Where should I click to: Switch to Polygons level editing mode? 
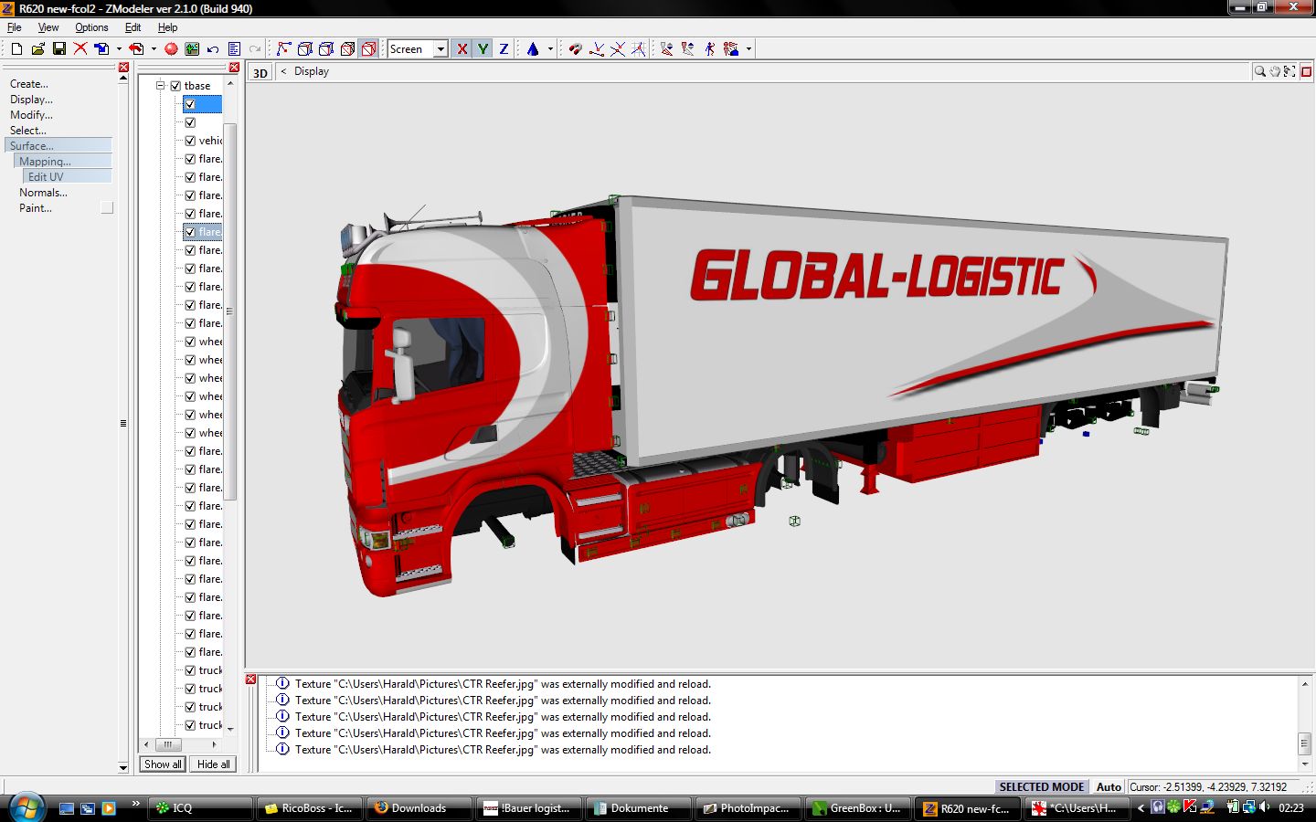pos(326,48)
